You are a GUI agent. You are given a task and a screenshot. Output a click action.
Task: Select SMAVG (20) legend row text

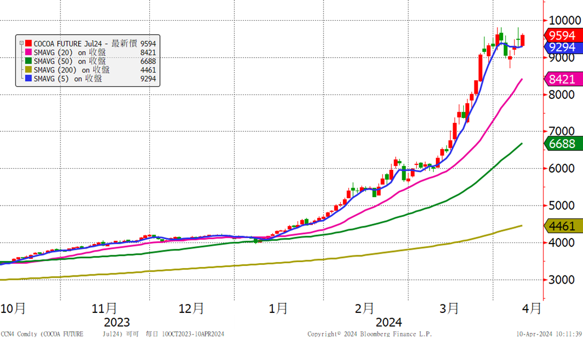(x=70, y=52)
